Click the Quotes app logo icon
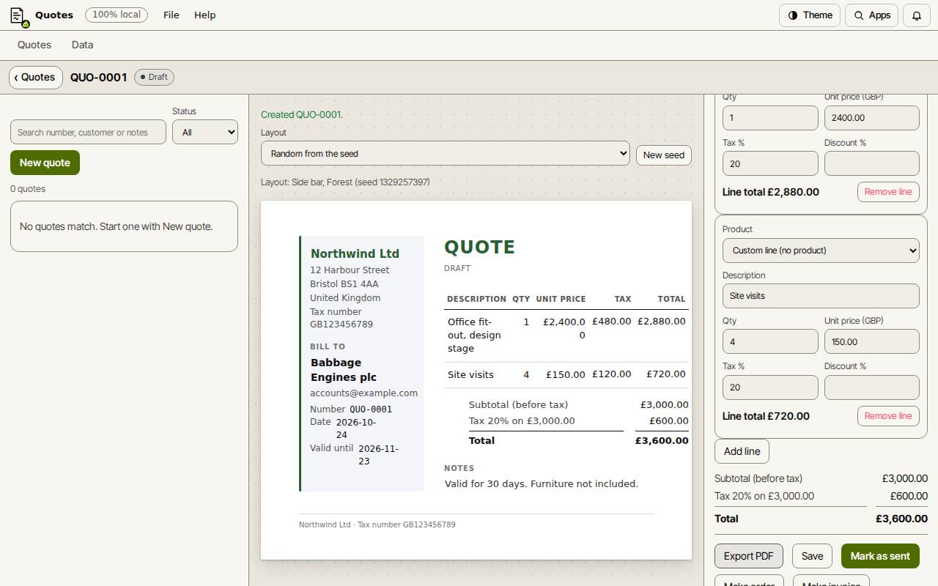 (x=19, y=16)
